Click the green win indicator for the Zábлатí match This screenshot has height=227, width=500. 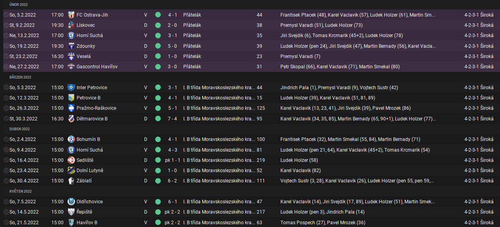(158, 181)
